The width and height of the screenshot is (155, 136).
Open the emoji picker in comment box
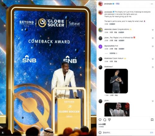[x=100, y=133]
